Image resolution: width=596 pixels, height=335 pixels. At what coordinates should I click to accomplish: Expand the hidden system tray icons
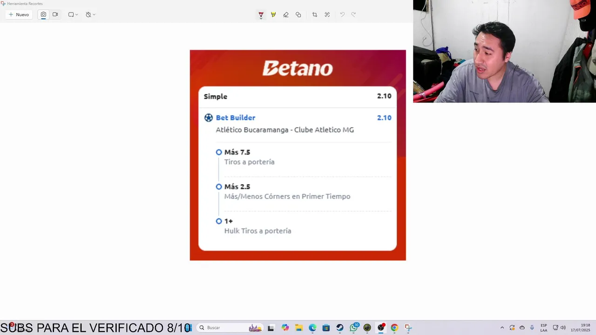coord(502,328)
